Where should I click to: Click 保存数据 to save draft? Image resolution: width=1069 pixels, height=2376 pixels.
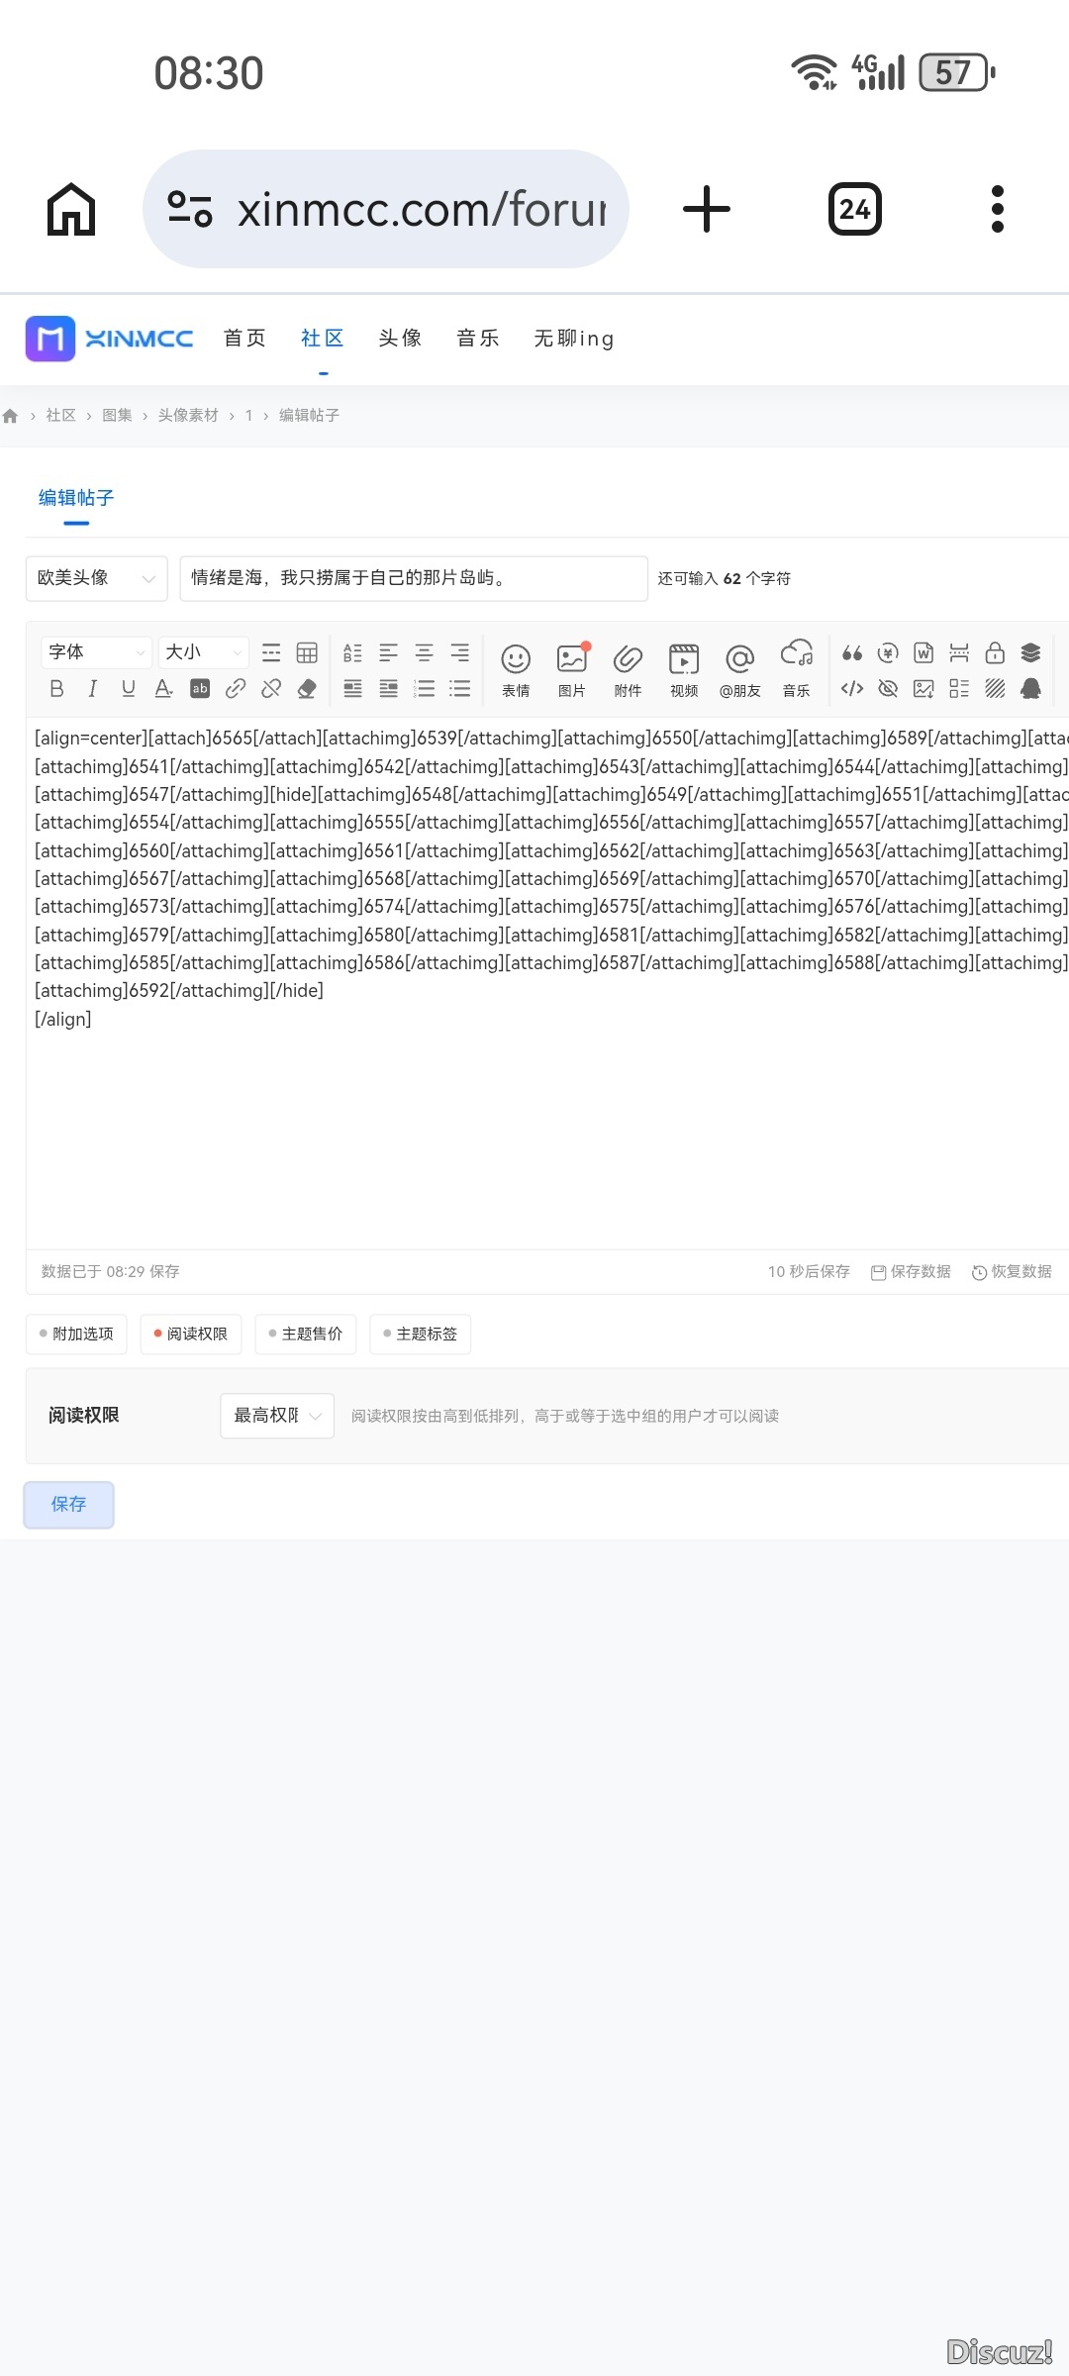(x=911, y=1271)
